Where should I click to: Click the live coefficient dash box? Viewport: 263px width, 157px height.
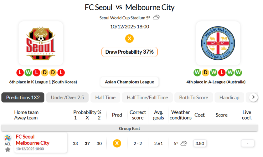coord(247,143)
